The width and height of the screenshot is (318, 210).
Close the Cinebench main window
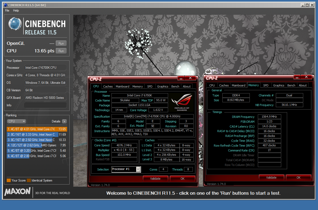tap(312, 5)
